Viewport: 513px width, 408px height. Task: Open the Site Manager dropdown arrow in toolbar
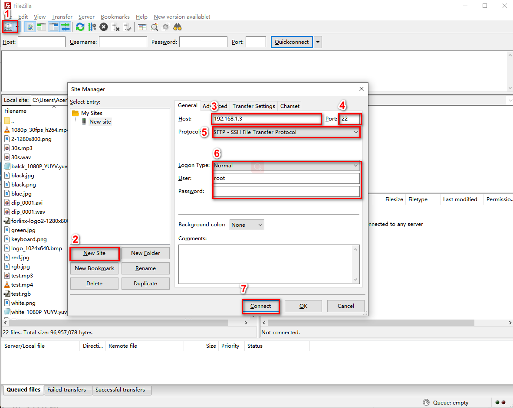click(x=16, y=27)
